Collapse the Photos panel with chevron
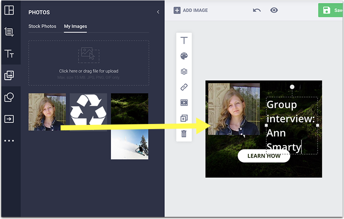Image resolution: width=344 pixels, height=219 pixels. pyautogui.click(x=158, y=12)
